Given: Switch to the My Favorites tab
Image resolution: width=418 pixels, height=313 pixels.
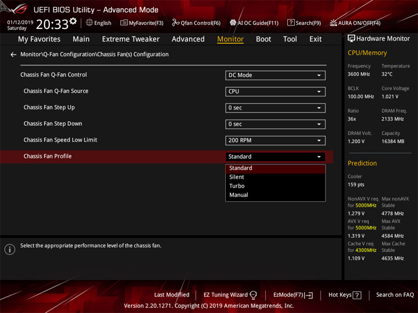Looking at the screenshot, I should coord(39,39).
